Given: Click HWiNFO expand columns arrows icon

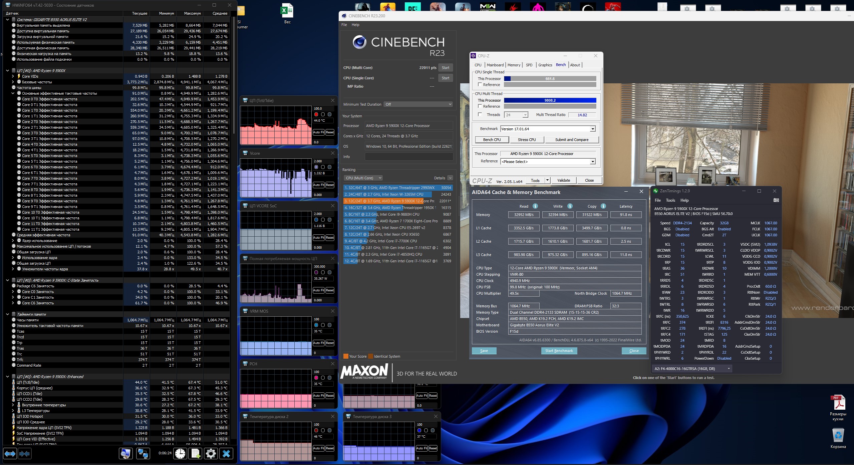Looking at the screenshot, I should (x=10, y=454).
